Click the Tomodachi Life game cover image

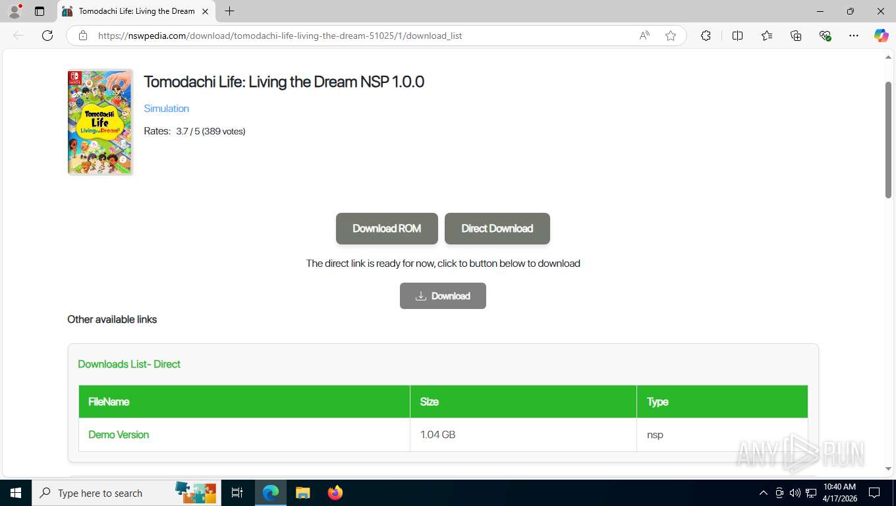tap(100, 122)
